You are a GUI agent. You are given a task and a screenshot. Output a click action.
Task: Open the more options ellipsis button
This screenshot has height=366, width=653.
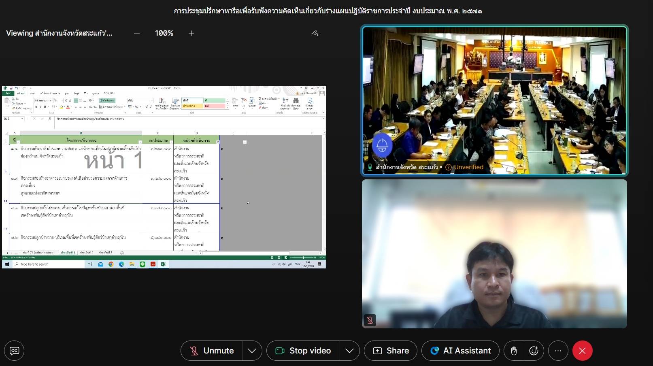558,351
